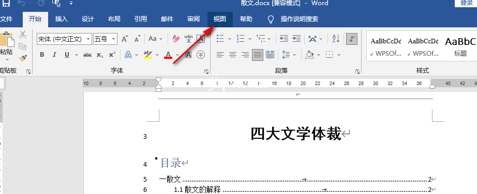Screen dimensions: 477x194
Task: Expand the borders dropdown arrow
Action: (339, 55)
